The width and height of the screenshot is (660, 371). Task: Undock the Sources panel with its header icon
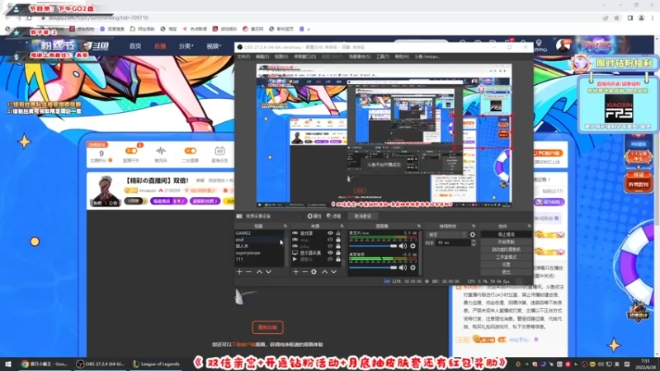[x=342, y=226]
